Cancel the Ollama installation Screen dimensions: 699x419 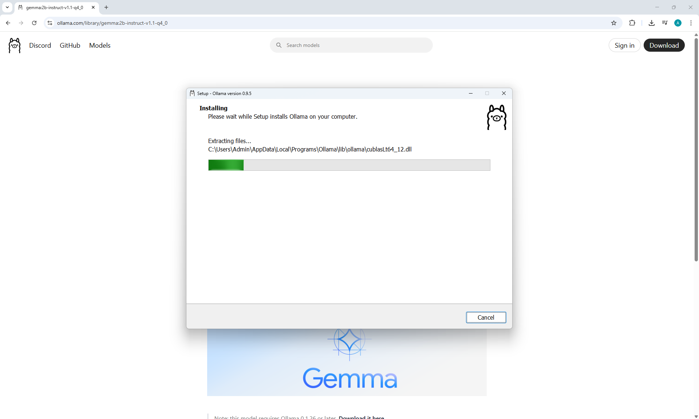tap(486, 317)
